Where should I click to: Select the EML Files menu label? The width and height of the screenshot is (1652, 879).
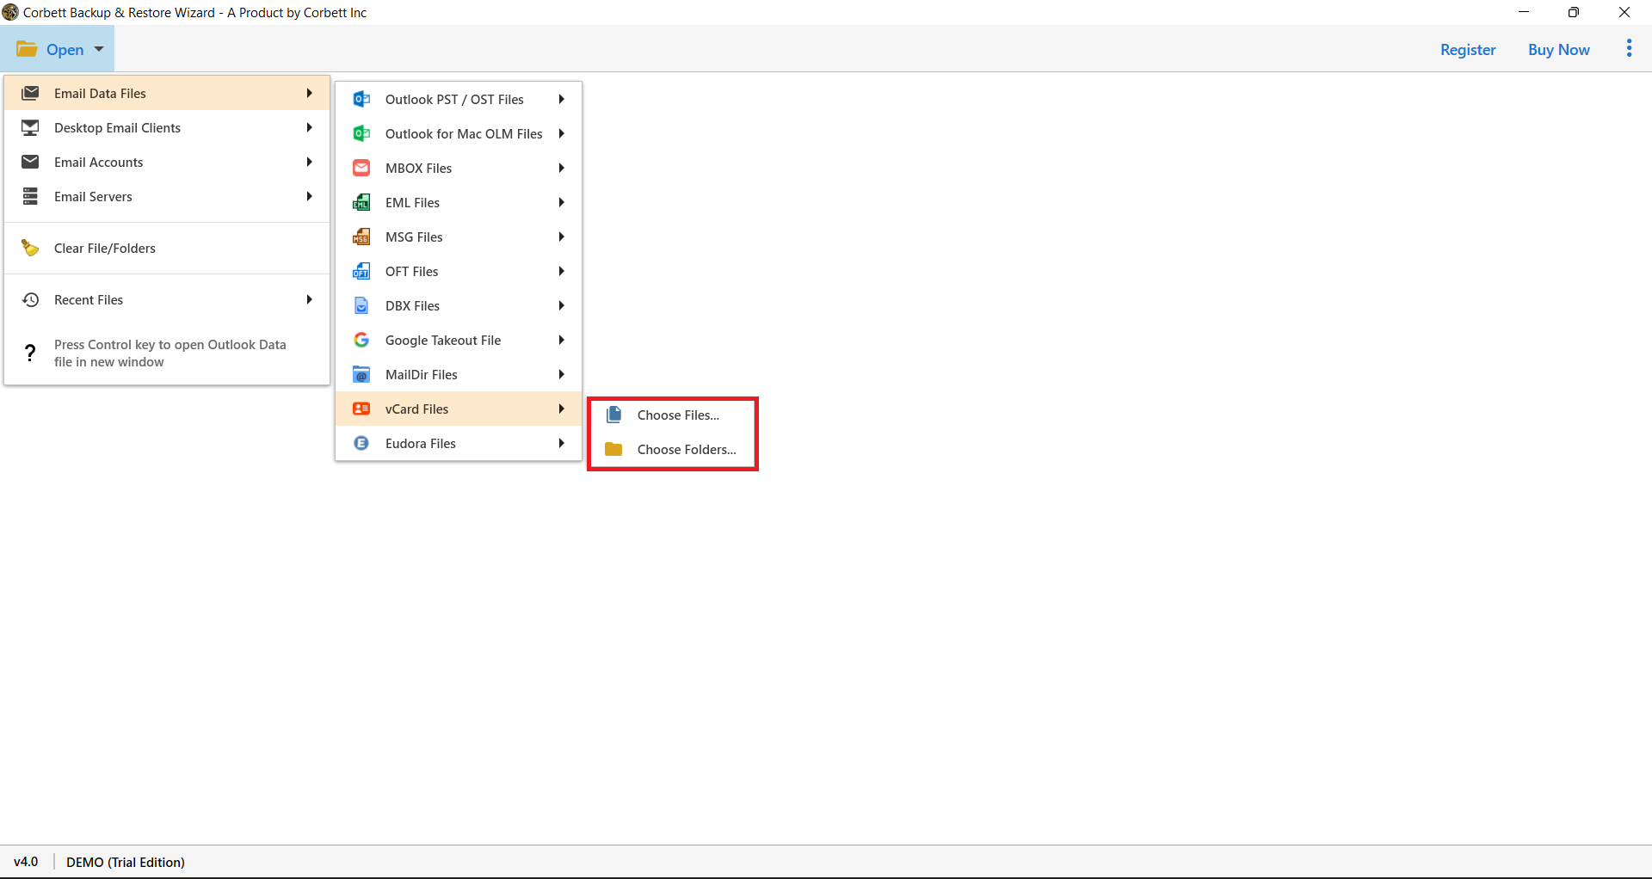click(x=412, y=202)
